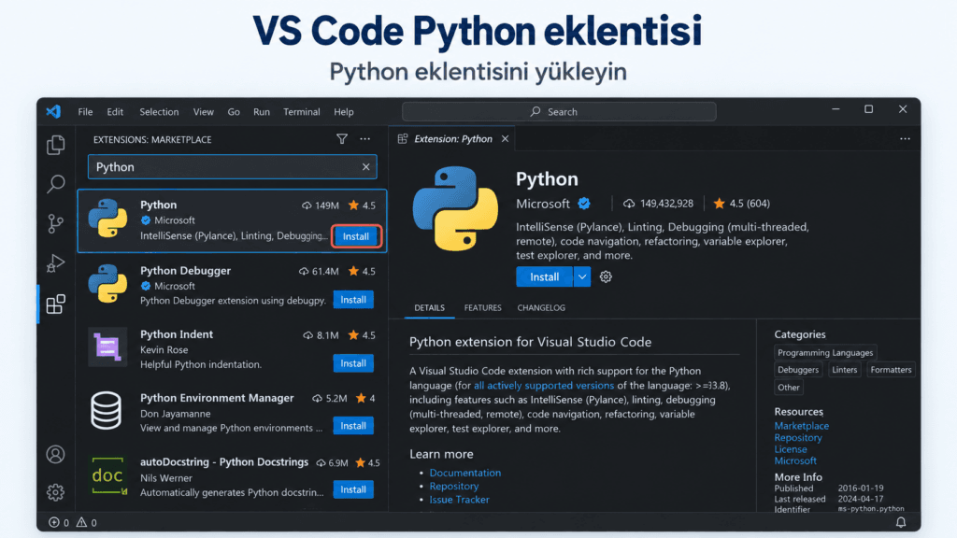The image size is (957, 538).
Task: Open the Extensions view in activity bar
Action: (x=55, y=304)
